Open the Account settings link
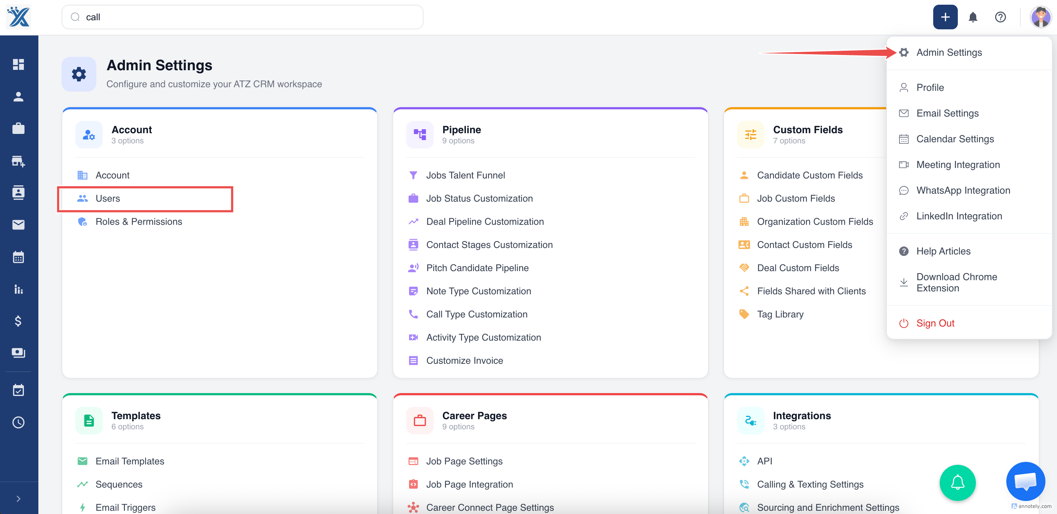 112,175
